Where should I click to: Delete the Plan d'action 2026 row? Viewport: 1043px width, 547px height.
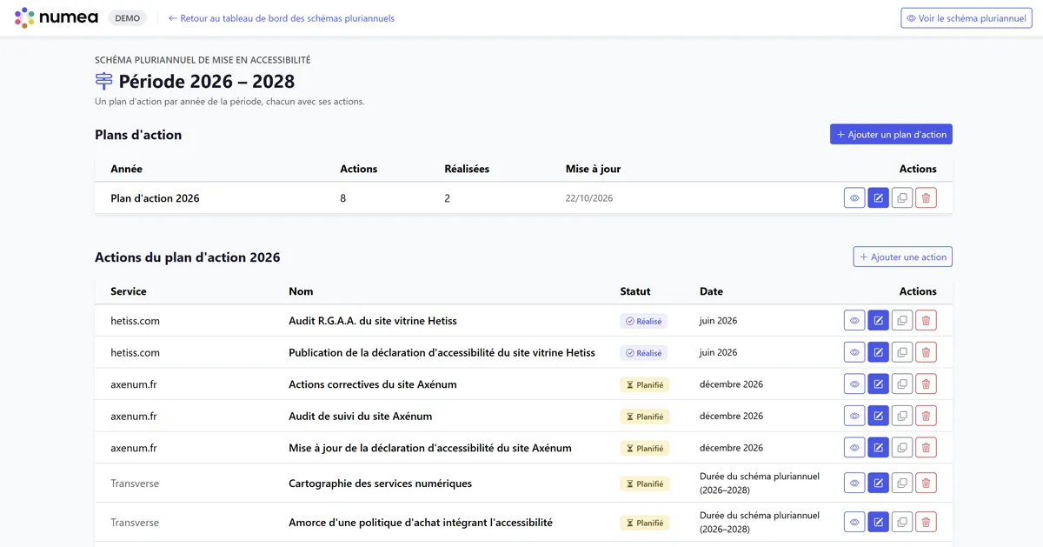pos(926,198)
